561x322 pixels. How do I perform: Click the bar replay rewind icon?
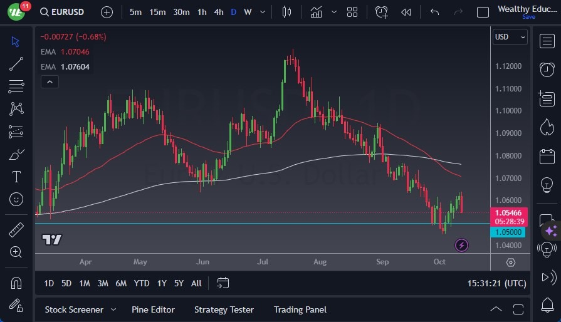tap(406, 12)
